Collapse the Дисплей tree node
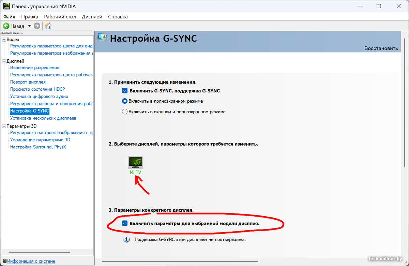The image size is (409, 266). tap(4, 61)
